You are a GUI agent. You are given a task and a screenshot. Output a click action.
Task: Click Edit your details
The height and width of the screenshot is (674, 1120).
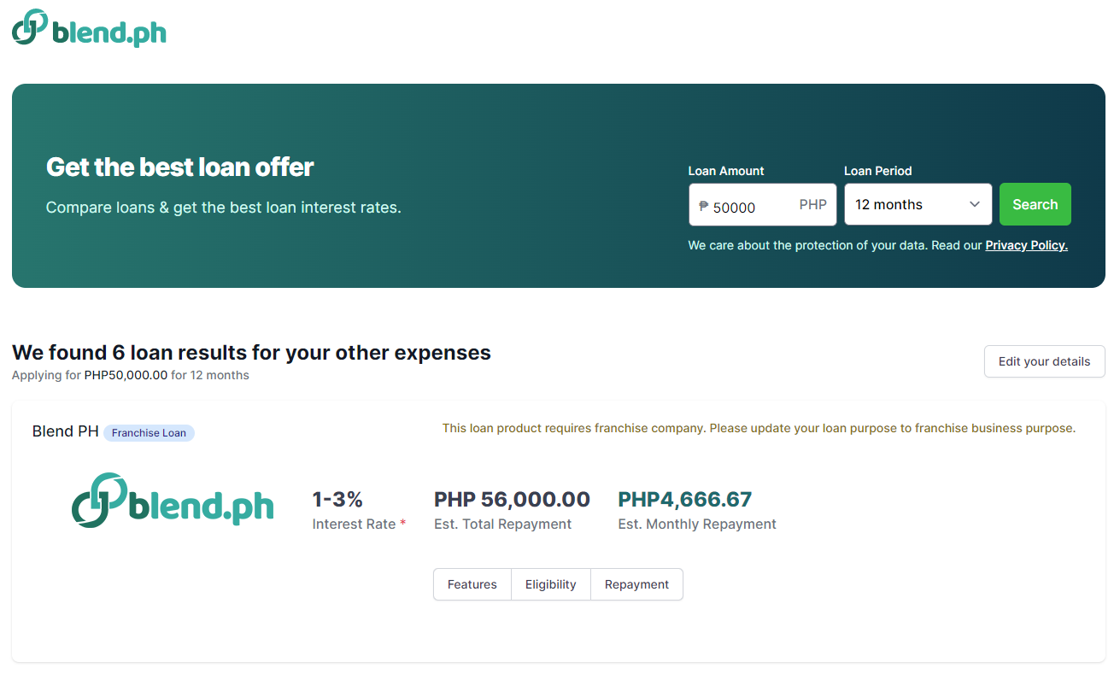click(x=1044, y=361)
